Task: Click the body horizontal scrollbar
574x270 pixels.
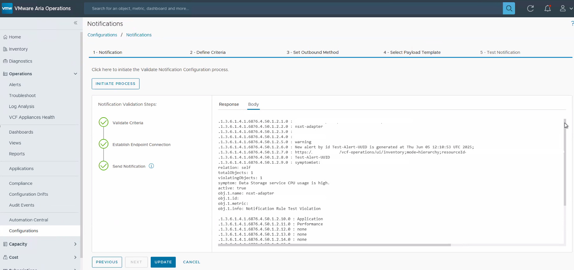Action: tap(334, 245)
